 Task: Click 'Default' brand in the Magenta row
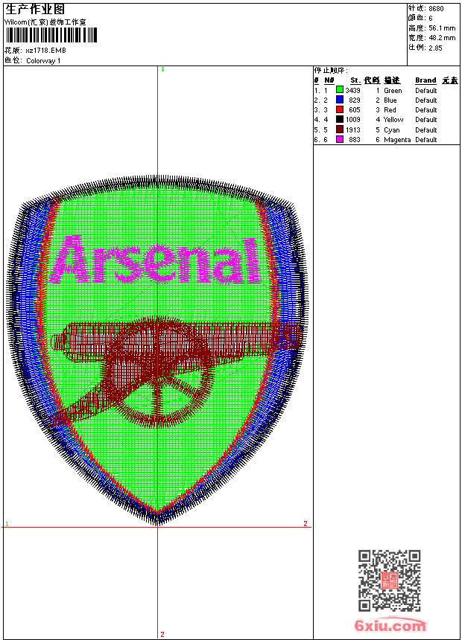426,140
